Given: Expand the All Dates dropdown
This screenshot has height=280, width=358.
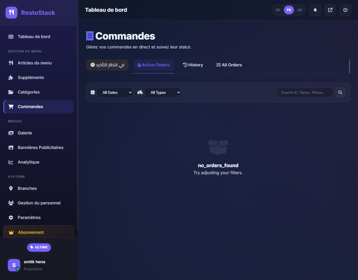Looking at the screenshot, I should (115, 92).
